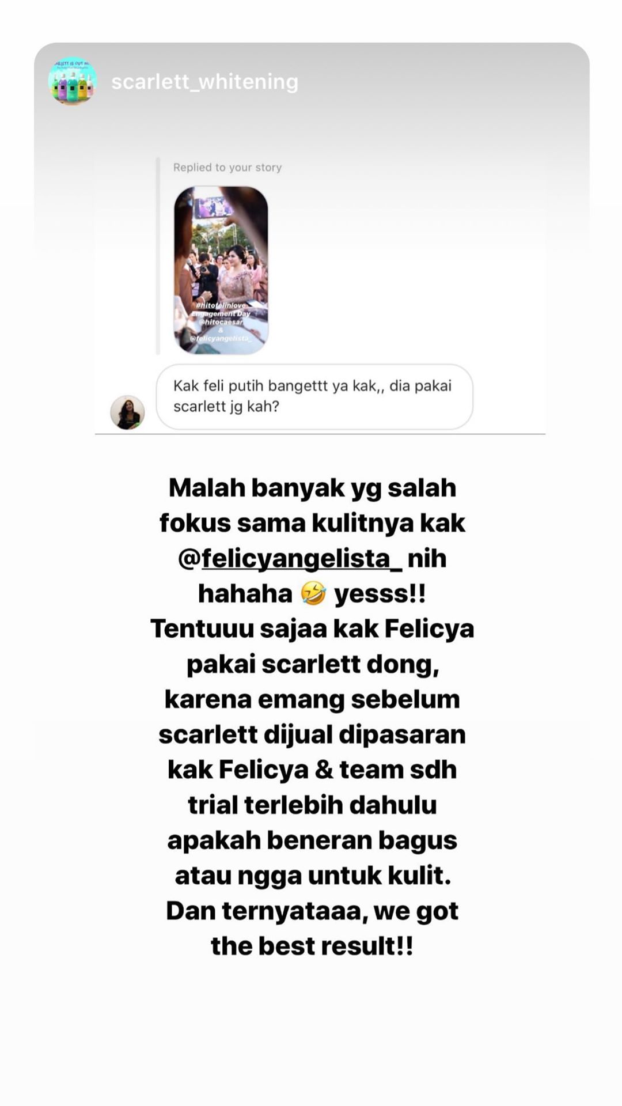Image resolution: width=622 pixels, height=1106 pixels.
Task: View the message sender's small avatar
Action: pos(127,412)
